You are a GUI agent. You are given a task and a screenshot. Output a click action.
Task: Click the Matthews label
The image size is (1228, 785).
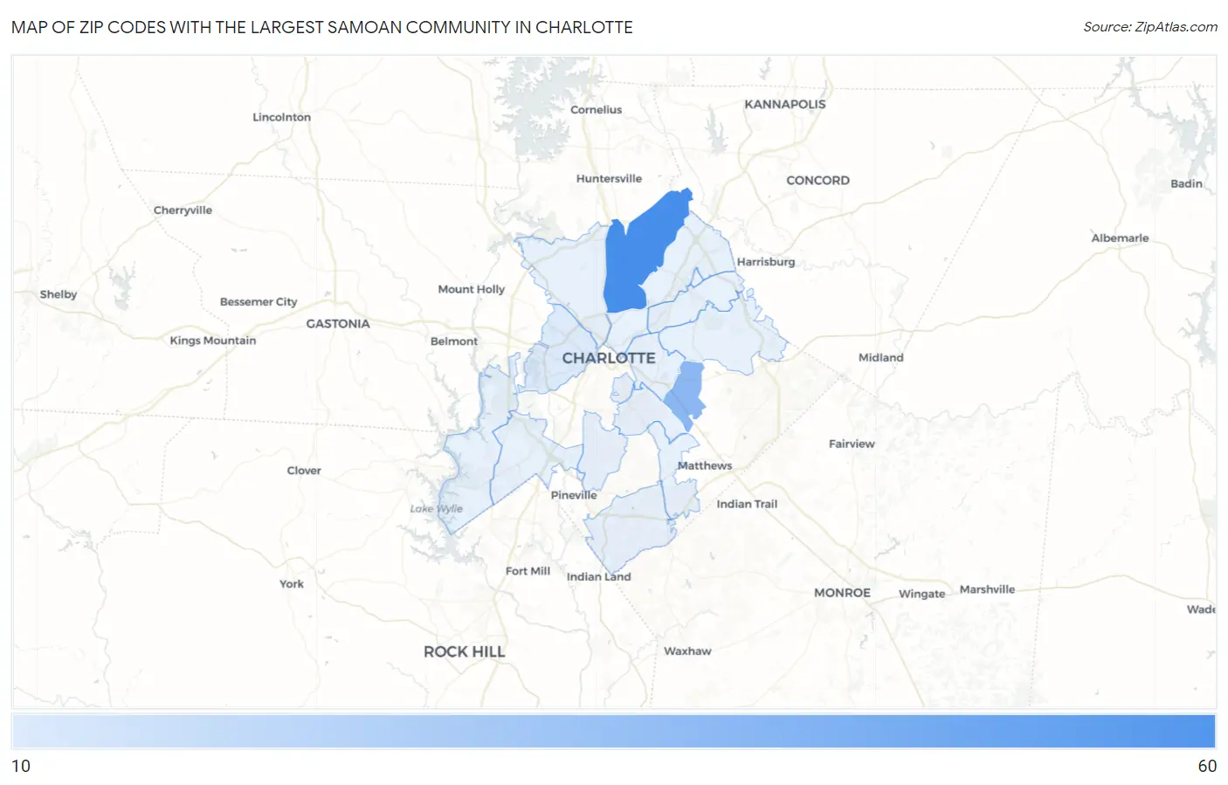(705, 465)
